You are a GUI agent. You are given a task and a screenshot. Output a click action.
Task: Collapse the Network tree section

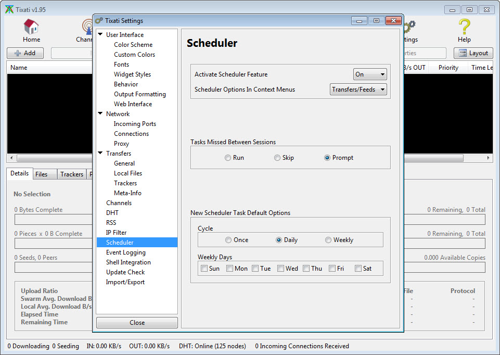tap(100, 113)
